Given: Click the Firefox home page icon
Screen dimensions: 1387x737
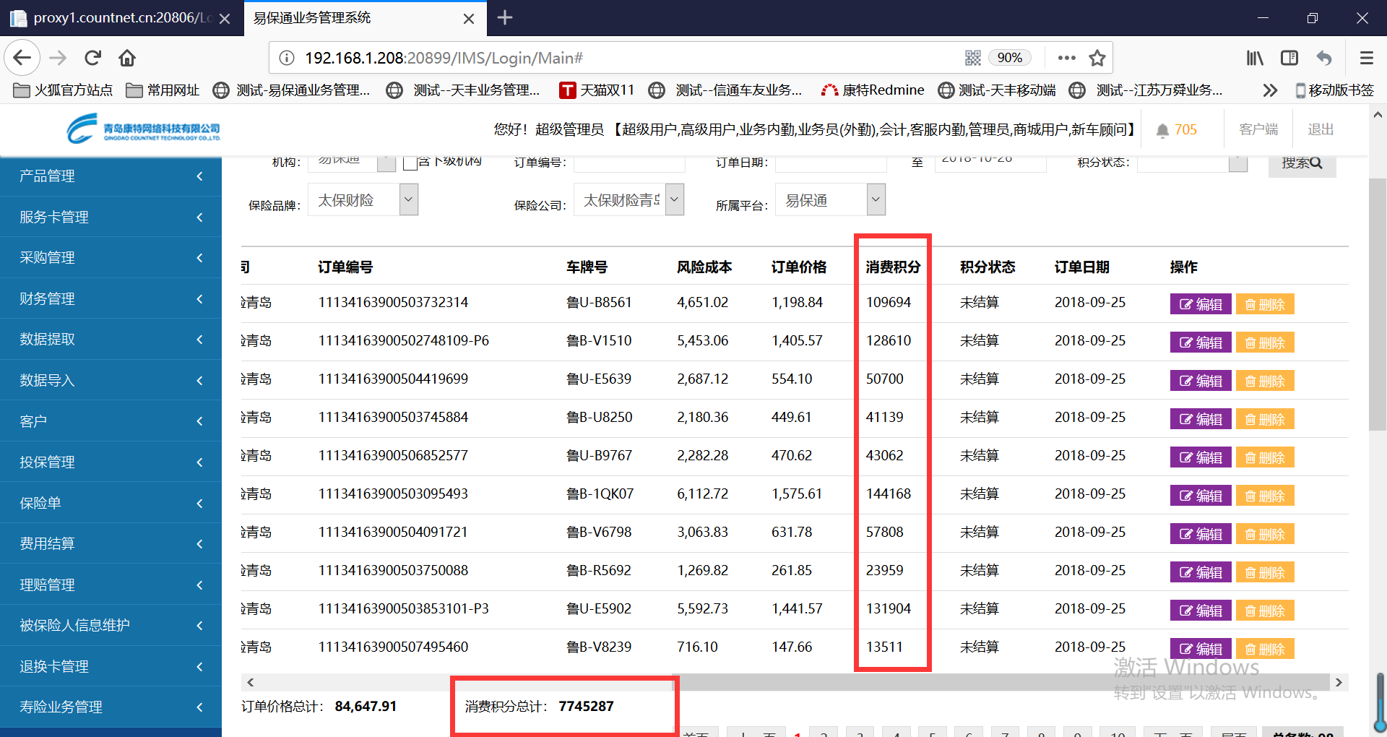Looking at the screenshot, I should [x=127, y=58].
